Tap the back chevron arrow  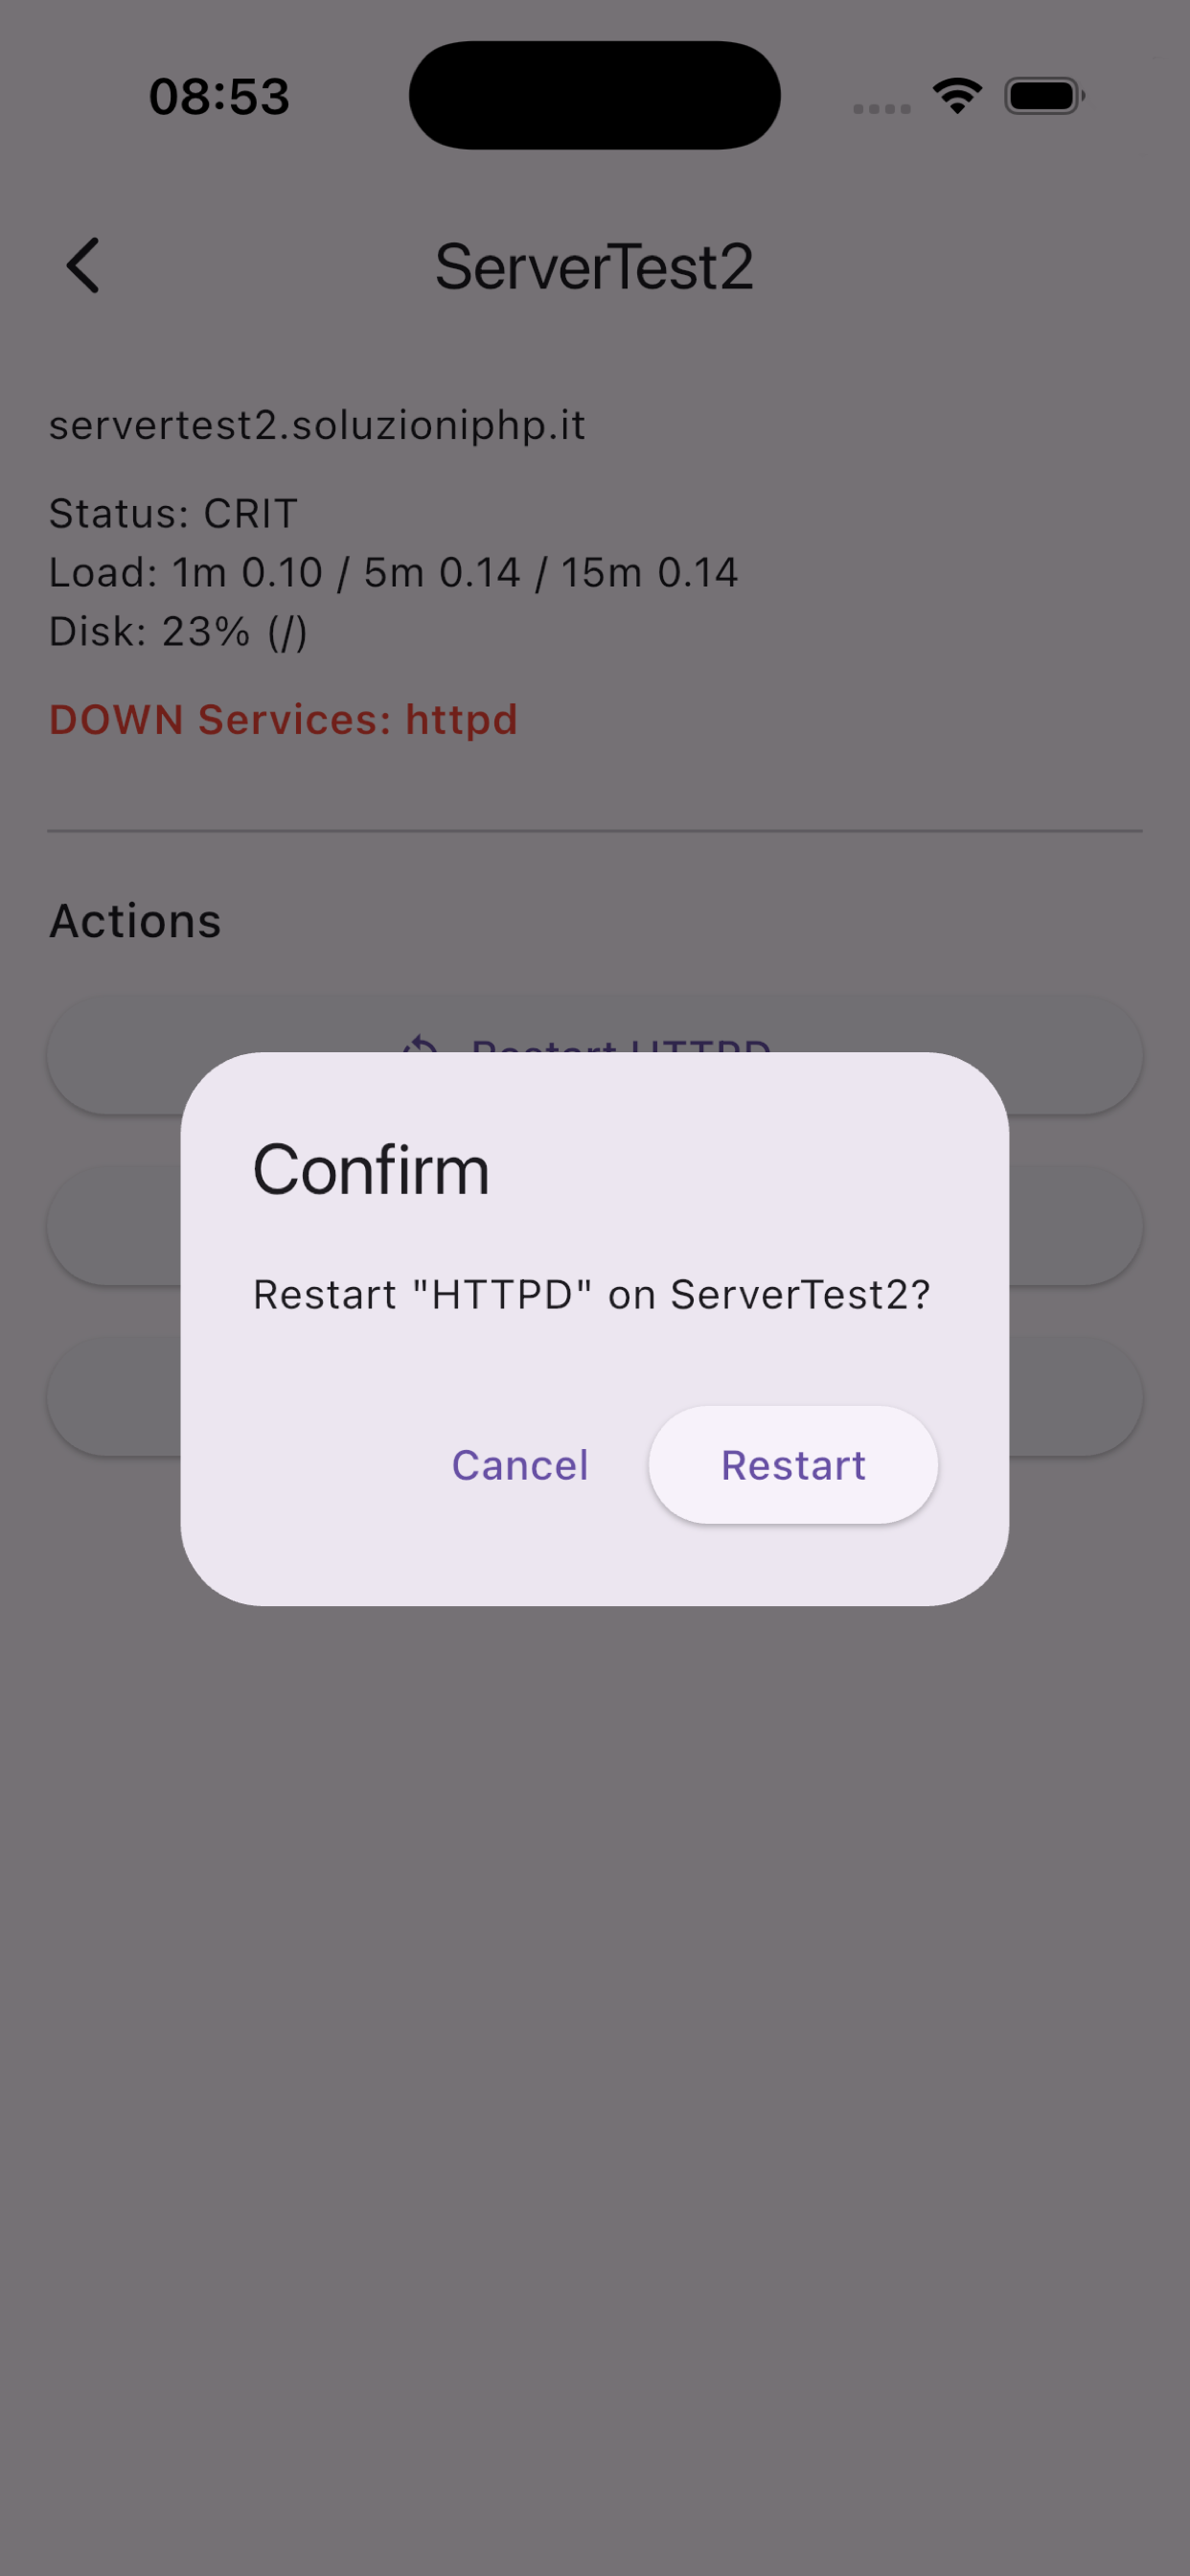click(83, 266)
